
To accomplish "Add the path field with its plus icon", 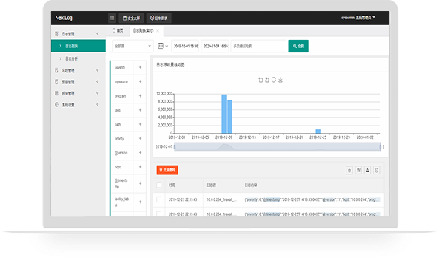I will 140,124.
